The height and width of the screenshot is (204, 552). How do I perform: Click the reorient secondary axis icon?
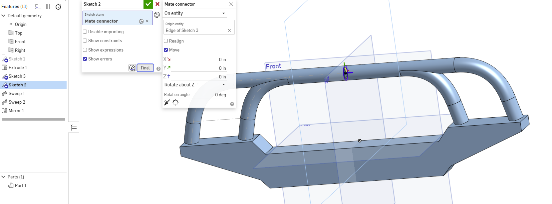tap(175, 102)
